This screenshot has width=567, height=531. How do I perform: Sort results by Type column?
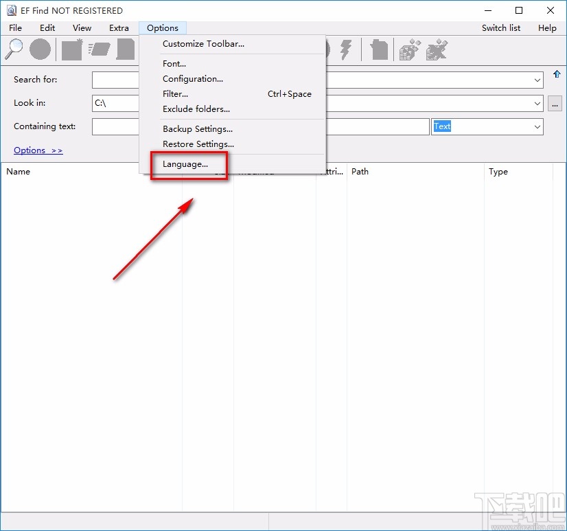pos(498,172)
